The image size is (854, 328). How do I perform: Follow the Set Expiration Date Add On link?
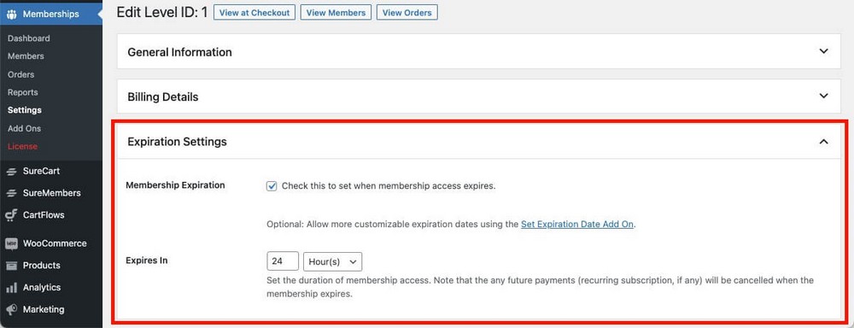[577, 224]
